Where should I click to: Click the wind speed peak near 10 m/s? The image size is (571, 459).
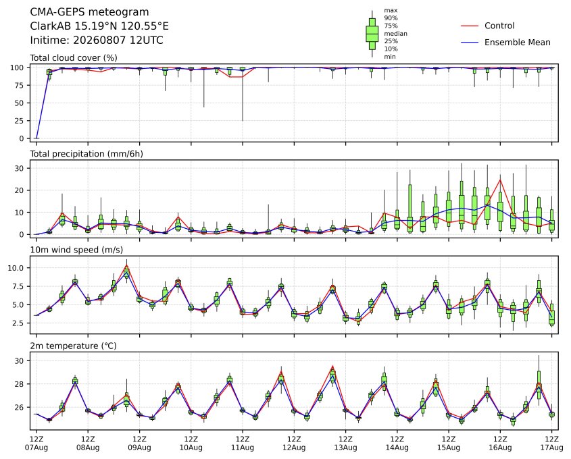click(x=126, y=267)
